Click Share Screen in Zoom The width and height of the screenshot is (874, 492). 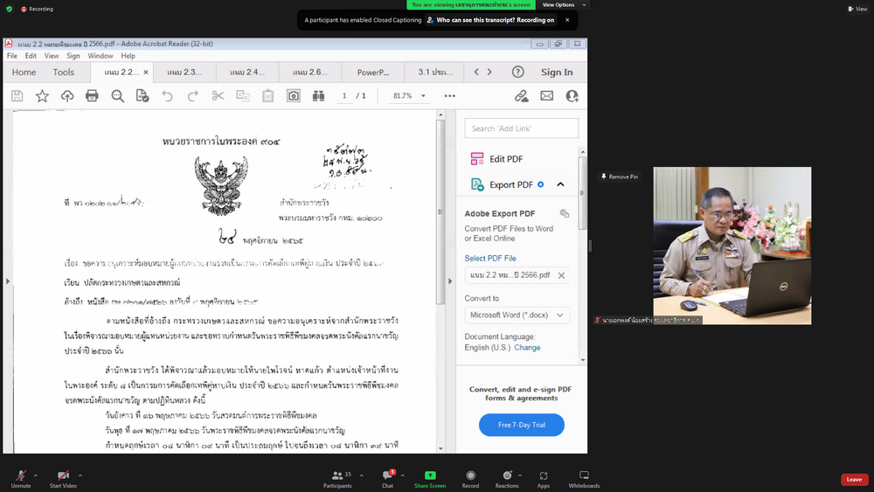430,479
